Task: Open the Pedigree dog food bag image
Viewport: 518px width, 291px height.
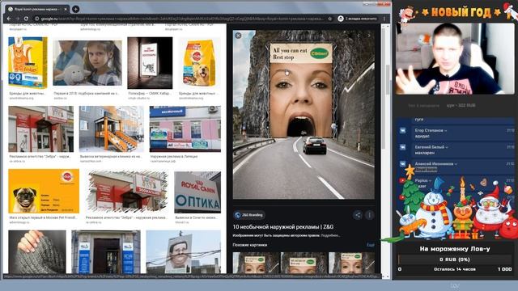Action: (x=199, y=63)
